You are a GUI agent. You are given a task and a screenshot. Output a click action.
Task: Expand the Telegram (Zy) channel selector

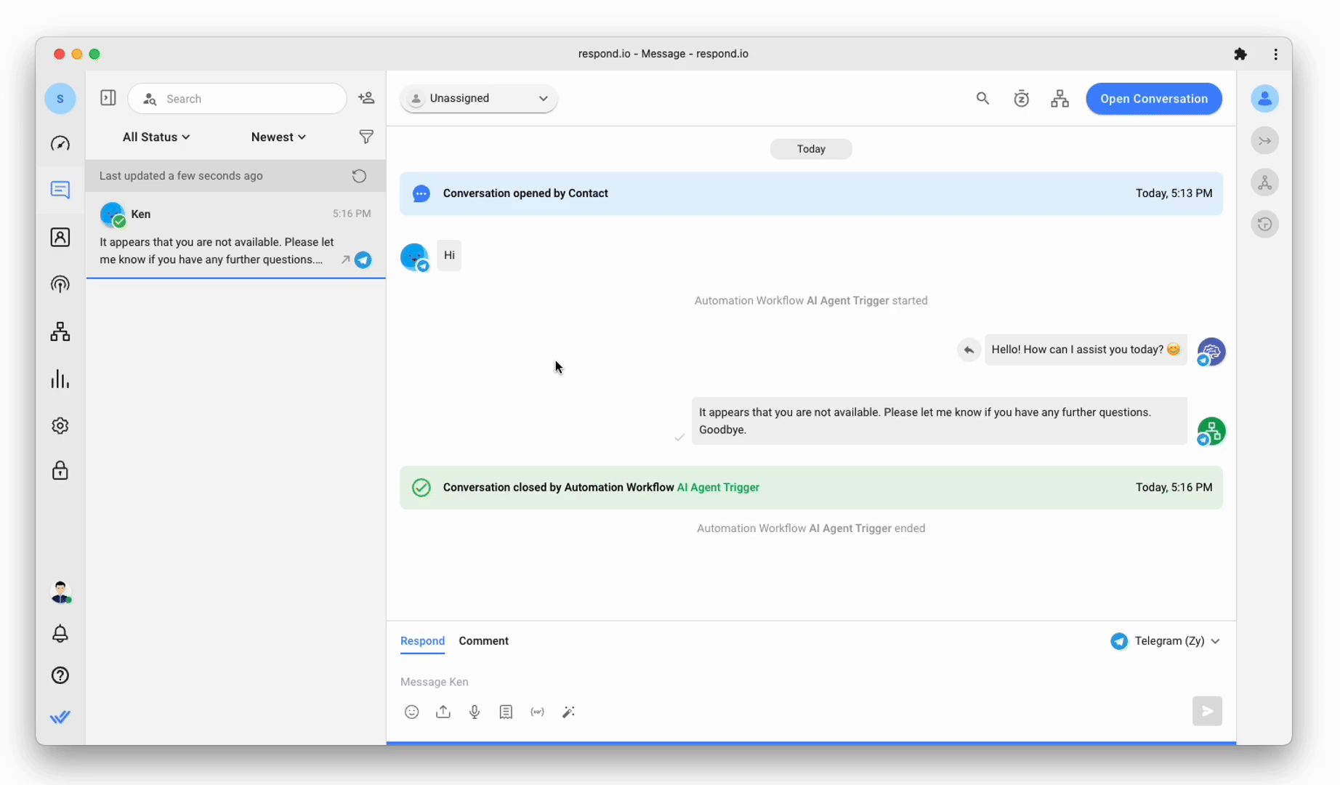tap(1166, 640)
